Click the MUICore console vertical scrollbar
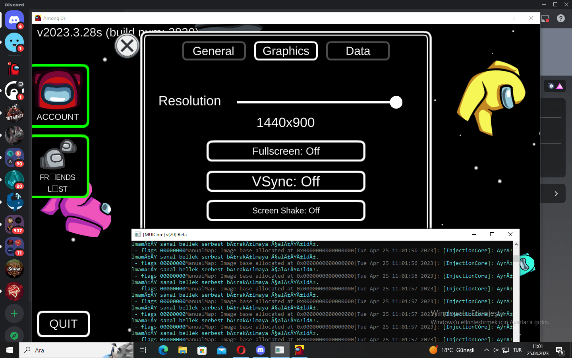572x358 pixels. coord(516,291)
